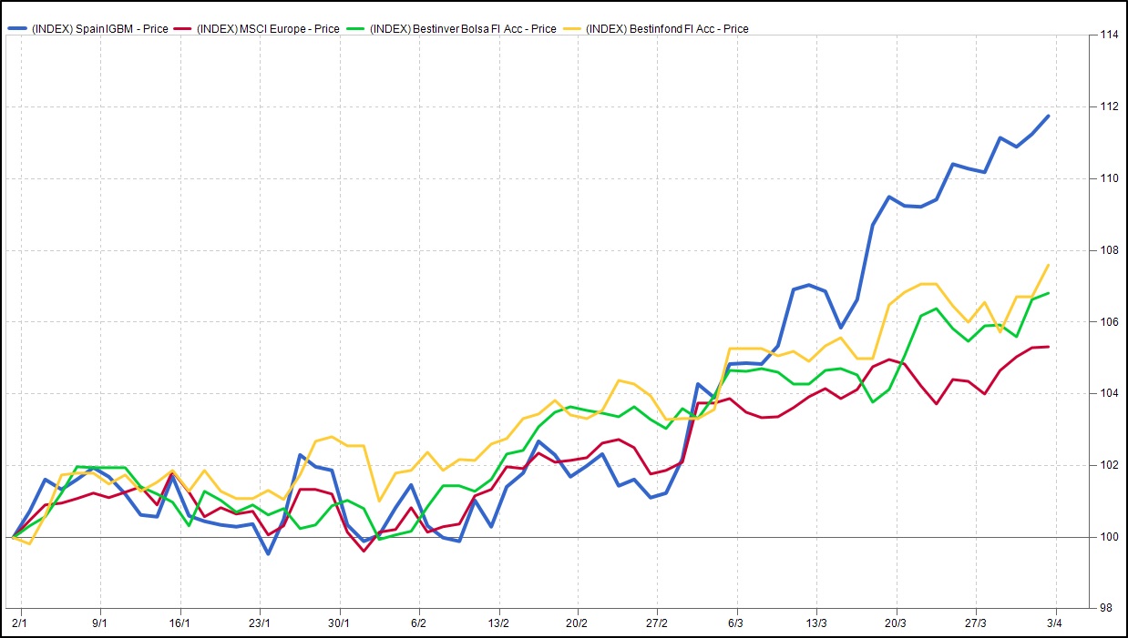Viewport: 1128px width, 638px height.
Task: Click the blue SpainIGBM line's final peak
Action: pyautogui.click(x=1048, y=116)
